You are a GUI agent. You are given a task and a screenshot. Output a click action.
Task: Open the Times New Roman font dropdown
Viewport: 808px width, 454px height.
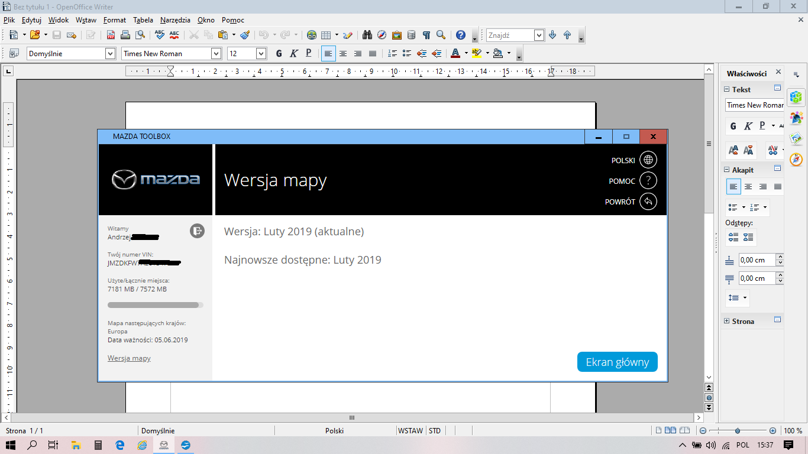coord(216,54)
